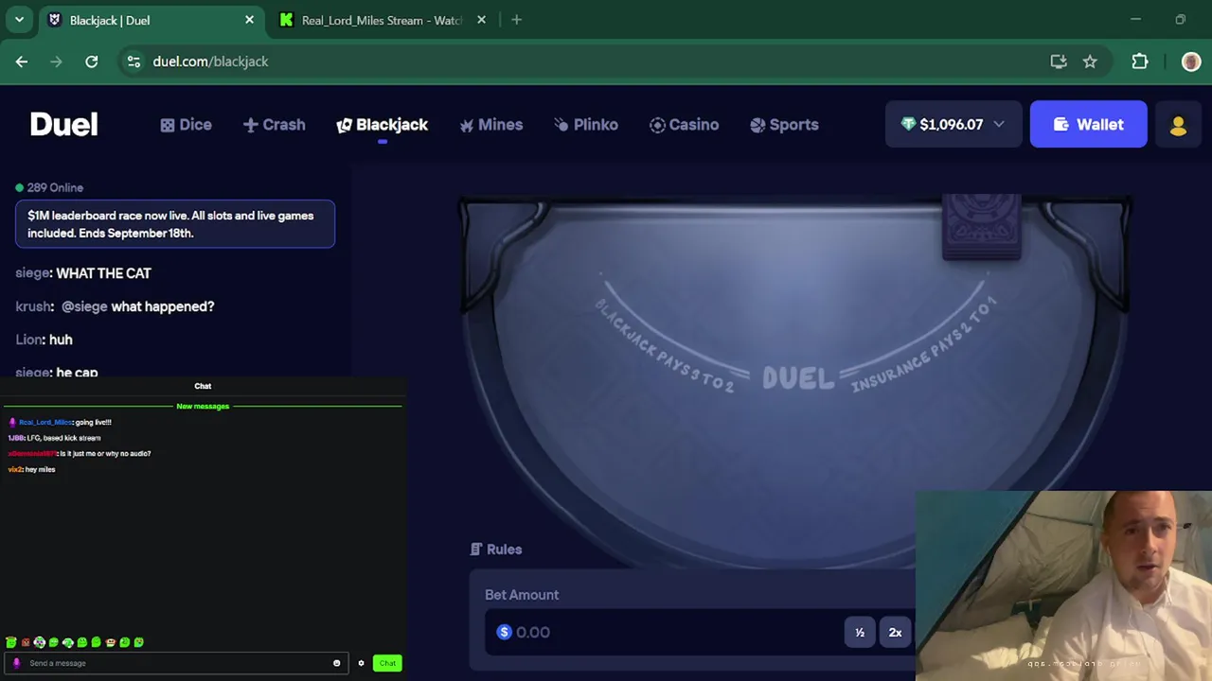Click the gem currency icon by balance
The image size is (1212, 681).
pyautogui.click(x=908, y=124)
